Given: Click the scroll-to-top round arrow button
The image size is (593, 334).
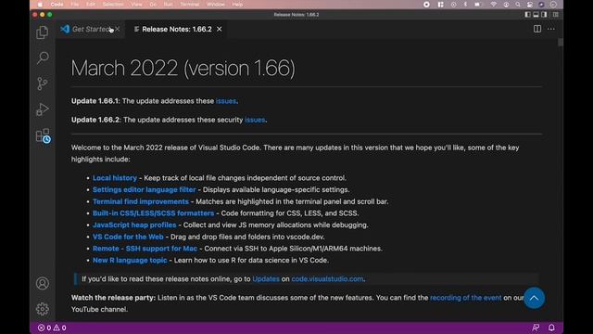Looking at the screenshot, I should tap(534, 298).
